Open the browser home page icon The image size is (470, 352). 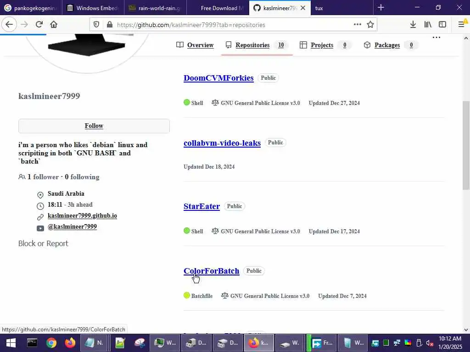(x=54, y=25)
